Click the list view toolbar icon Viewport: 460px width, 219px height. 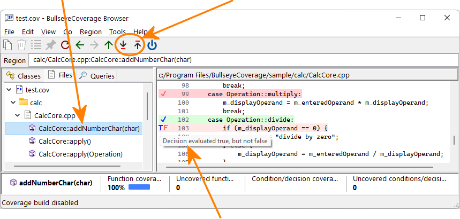(36, 45)
